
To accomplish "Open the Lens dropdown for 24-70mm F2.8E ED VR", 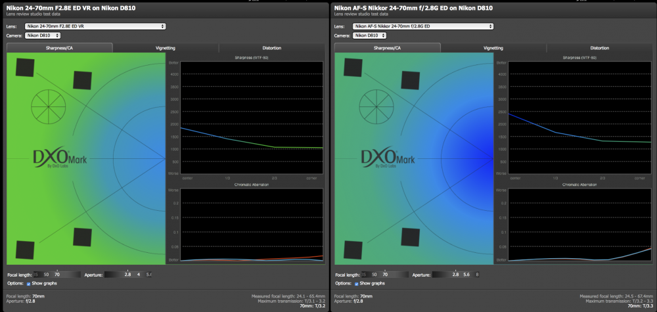I will [95, 26].
